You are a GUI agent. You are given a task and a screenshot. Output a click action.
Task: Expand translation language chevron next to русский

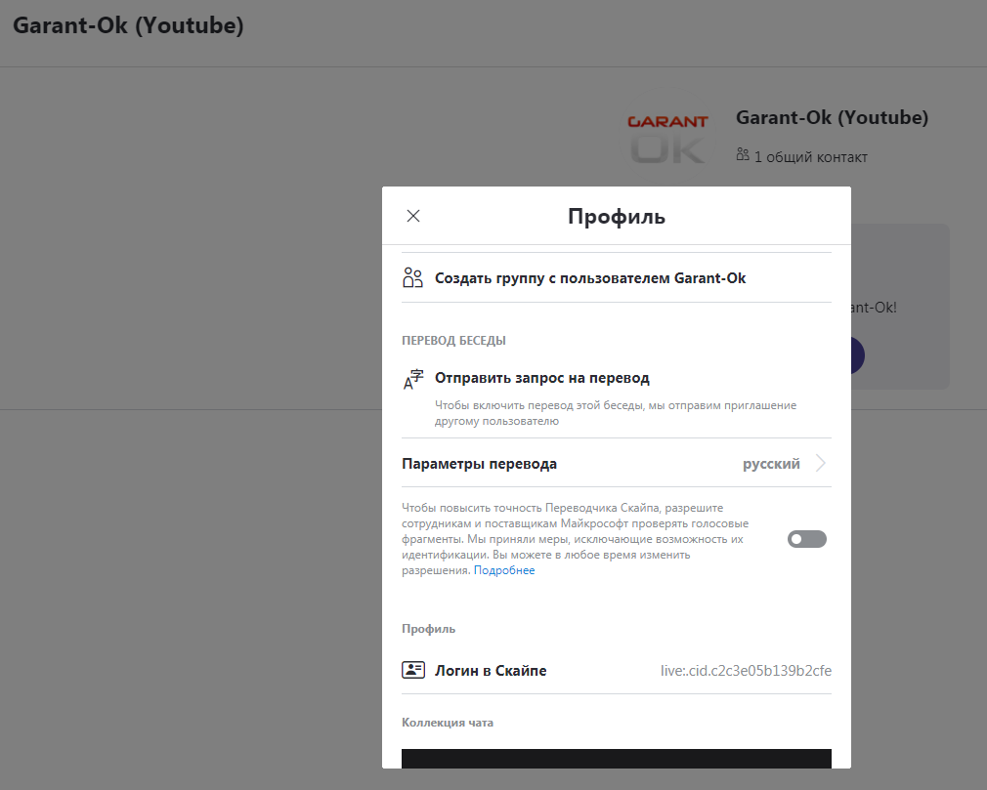pyautogui.click(x=820, y=464)
